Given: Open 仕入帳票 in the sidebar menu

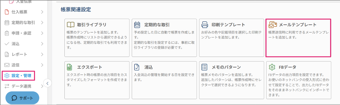Looking at the screenshot, I should point(19,12).
